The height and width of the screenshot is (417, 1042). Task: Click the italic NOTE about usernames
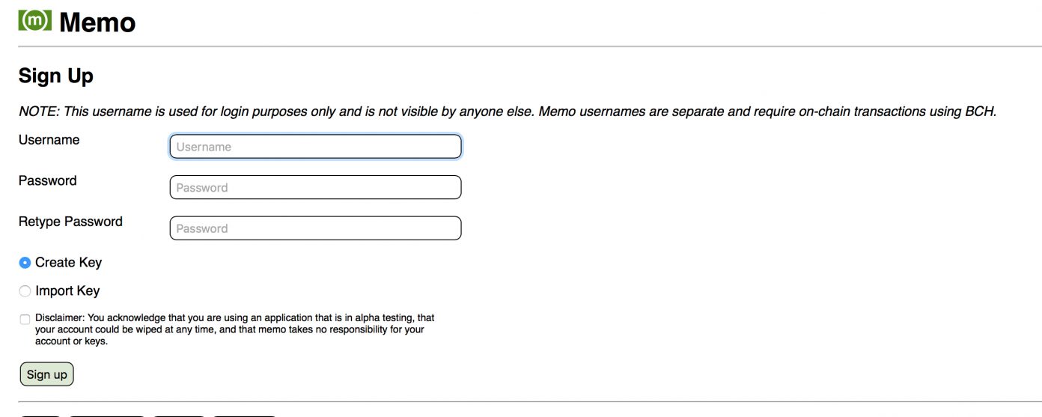tap(508, 112)
